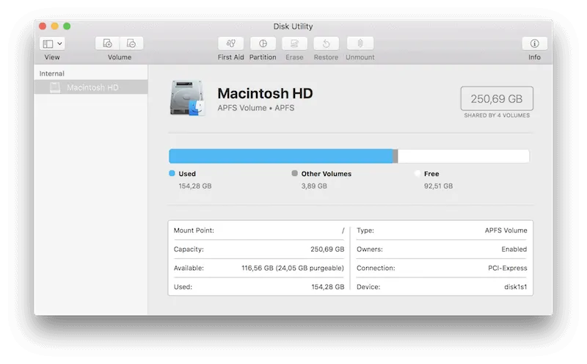Click the Erase toolbar icon
This screenshot has width=587, height=364.
pos(295,44)
